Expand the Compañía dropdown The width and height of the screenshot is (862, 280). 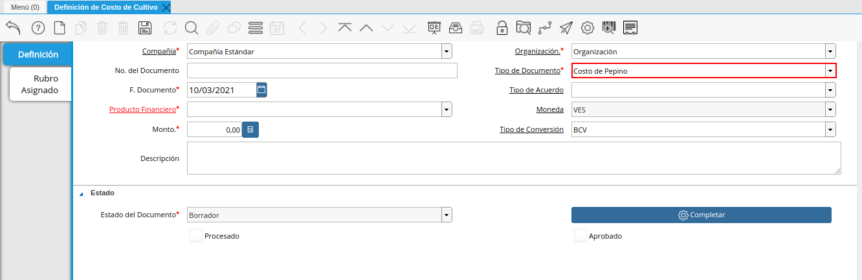pyautogui.click(x=447, y=51)
